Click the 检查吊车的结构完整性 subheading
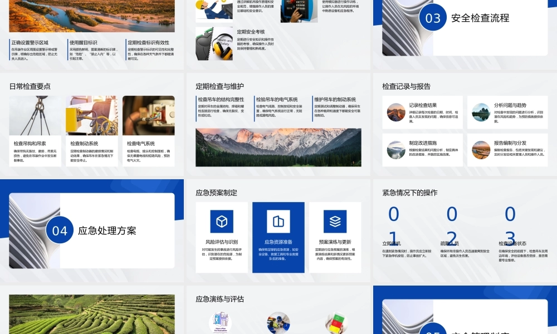The height and width of the screenshot is (334, 557). click(x=221, y=100)
